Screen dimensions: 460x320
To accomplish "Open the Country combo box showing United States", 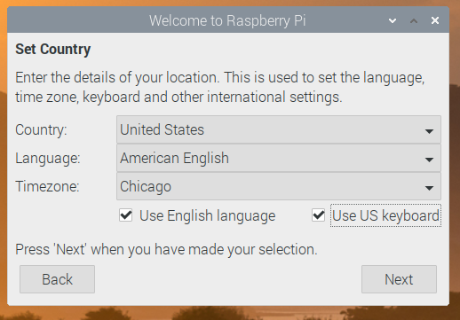I will (279, 129).
